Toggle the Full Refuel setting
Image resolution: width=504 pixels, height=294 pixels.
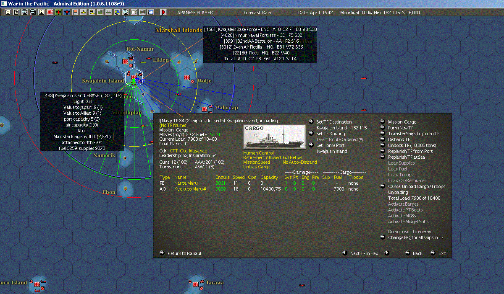[292, 157]
